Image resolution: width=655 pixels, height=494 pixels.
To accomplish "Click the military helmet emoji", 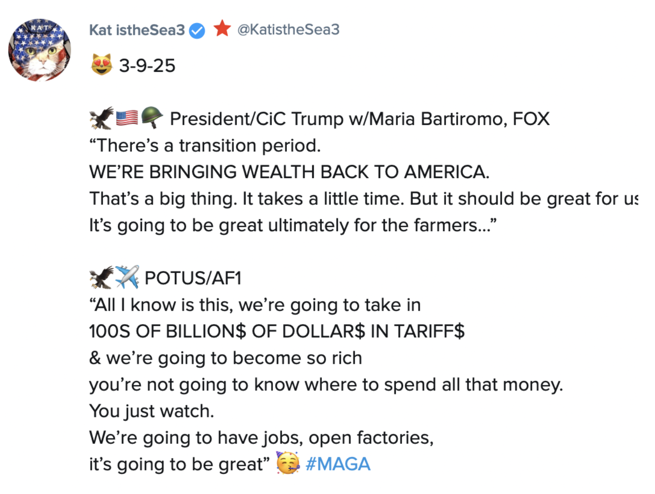I will [152, 117].
